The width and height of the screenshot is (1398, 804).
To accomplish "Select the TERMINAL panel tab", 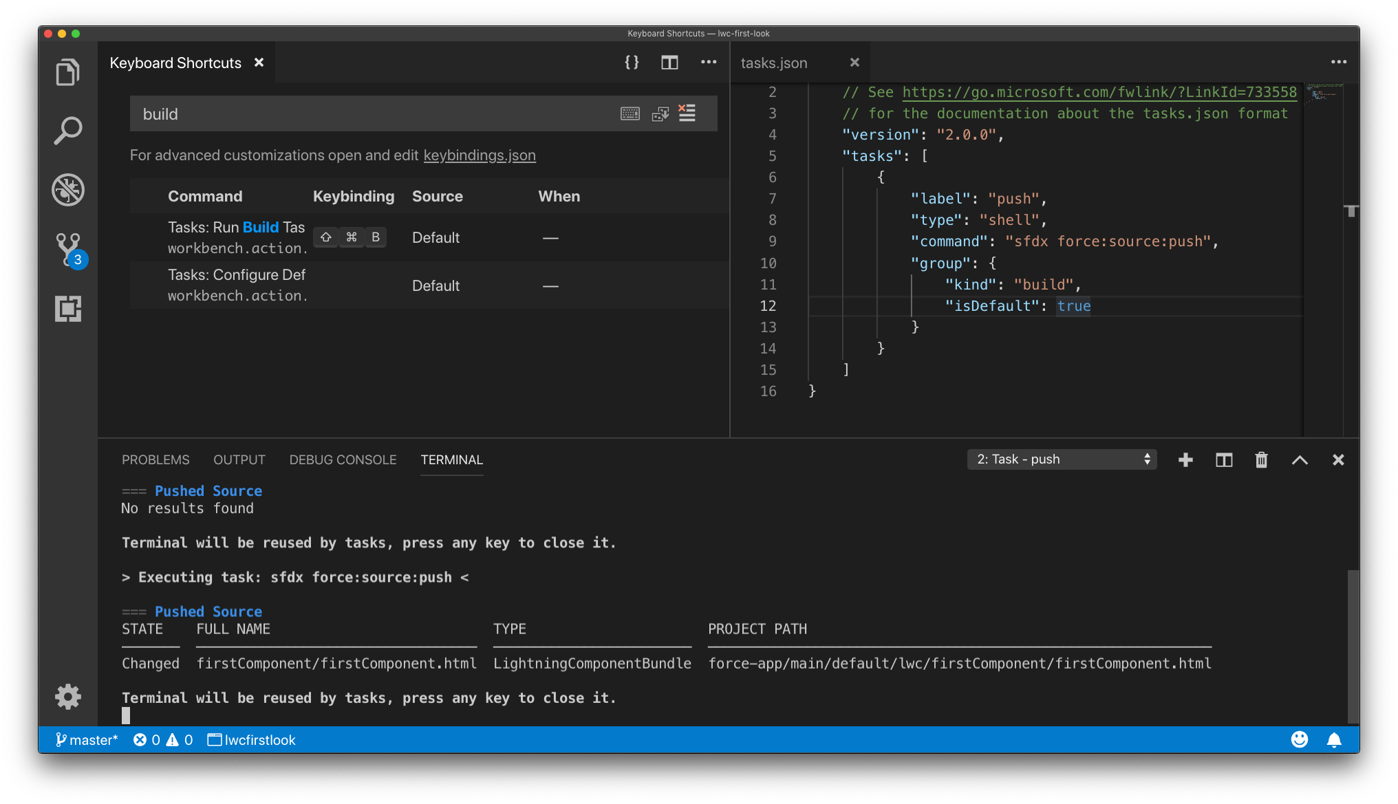I will tap(451, 459).
